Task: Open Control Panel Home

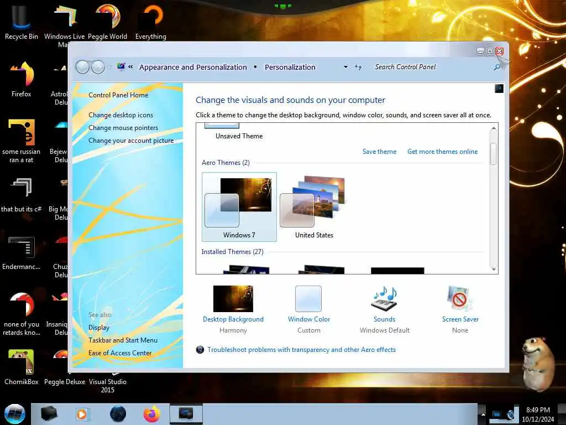Action: click(x=118, y=95)
